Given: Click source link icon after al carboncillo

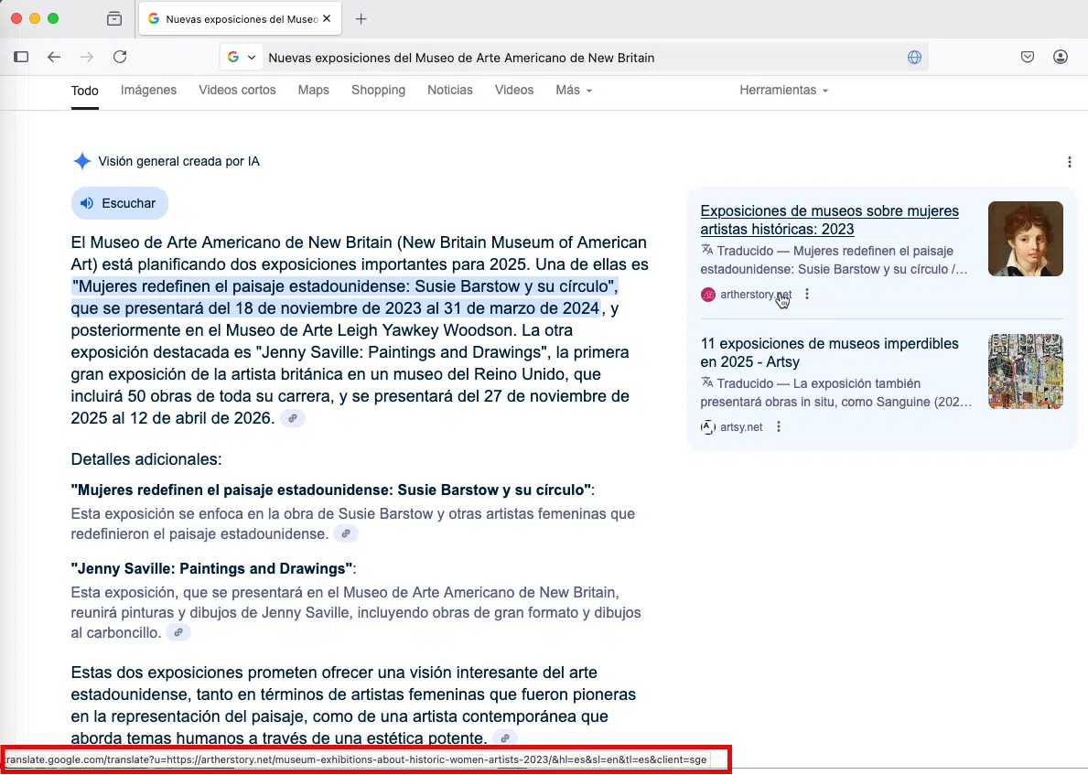Looking at the screenshot, I should click(x=178, y=633).
